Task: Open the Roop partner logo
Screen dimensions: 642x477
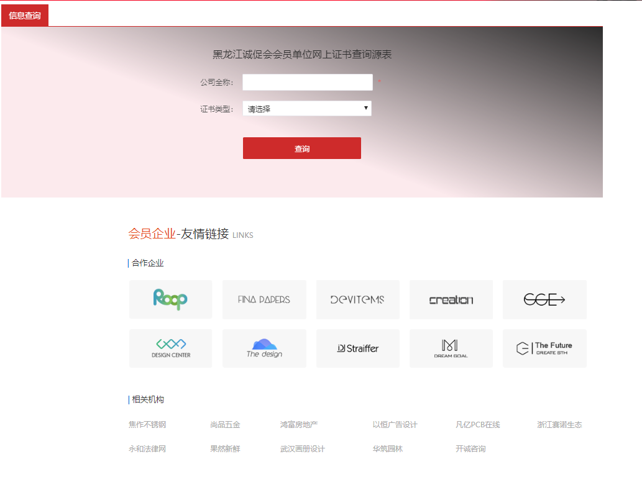Action: (171, 299)
